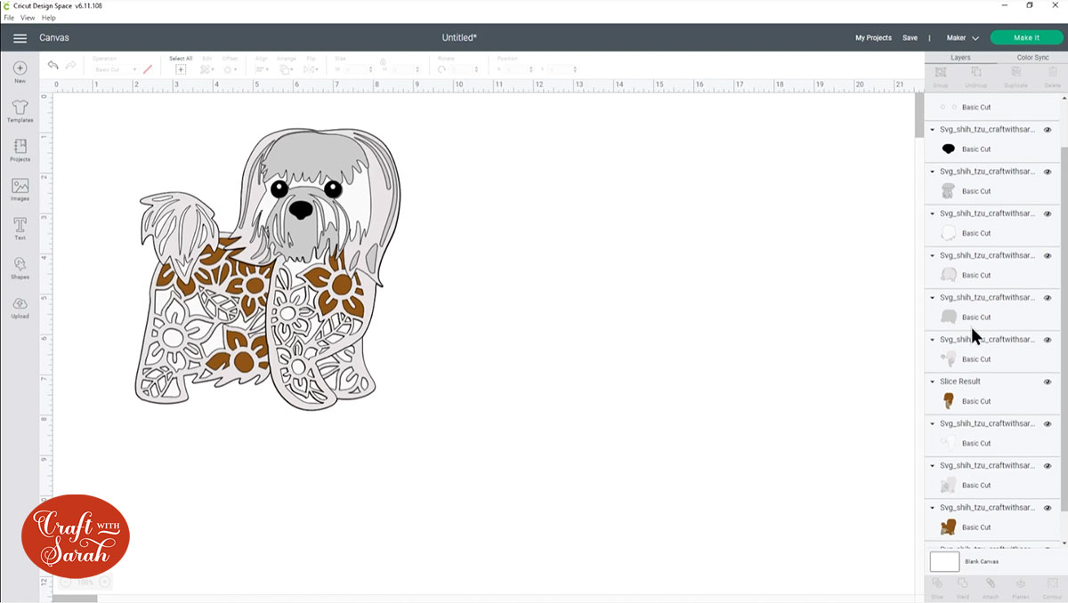
Task: Open My Projects
Action: [873, 38]
